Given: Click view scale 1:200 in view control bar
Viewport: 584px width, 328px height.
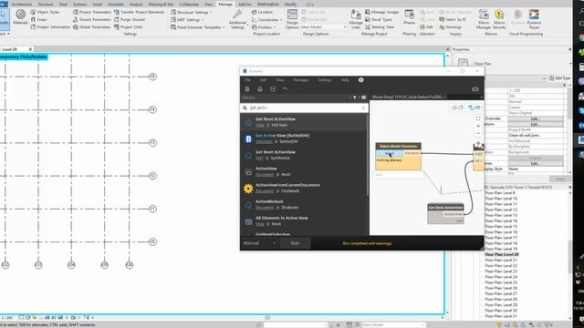Looking at the screenshot, I should [x=6, y=318].
